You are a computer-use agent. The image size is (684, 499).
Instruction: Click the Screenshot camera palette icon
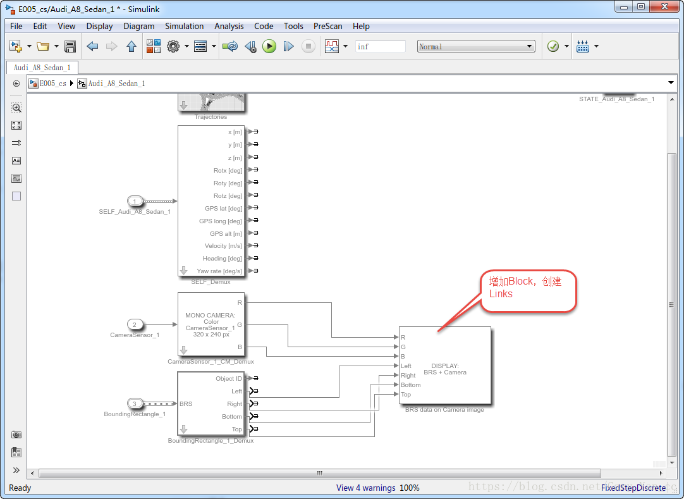click(x=16, y=434)
